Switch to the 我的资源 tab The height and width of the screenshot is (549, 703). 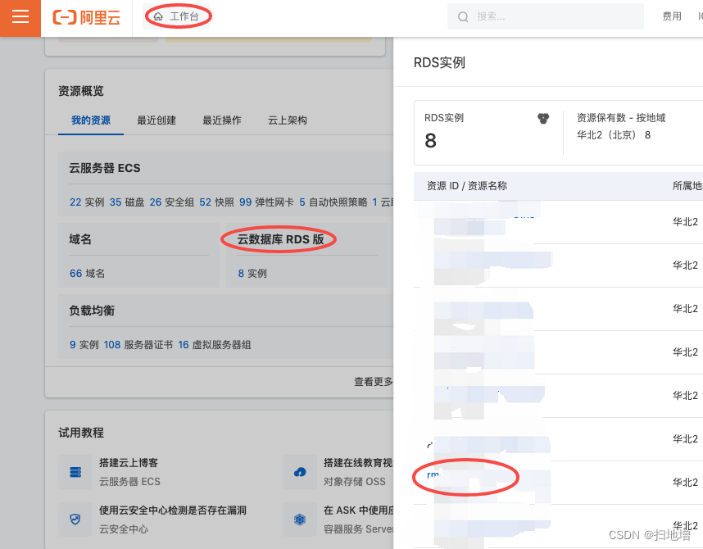point(91,120)
